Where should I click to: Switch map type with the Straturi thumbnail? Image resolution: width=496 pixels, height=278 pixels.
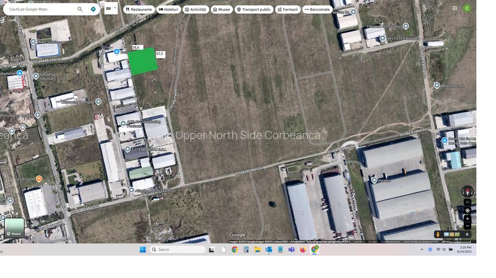click(15, 227)
